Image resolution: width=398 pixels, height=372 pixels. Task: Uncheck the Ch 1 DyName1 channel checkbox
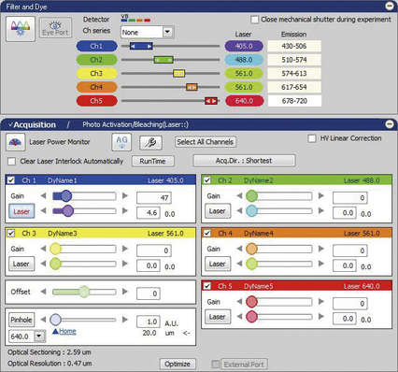(11, 180)
